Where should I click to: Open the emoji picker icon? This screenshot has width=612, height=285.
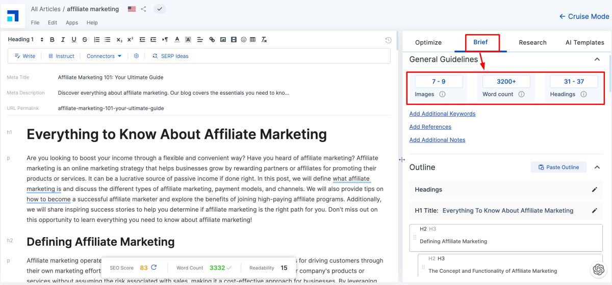click(243, 40)
